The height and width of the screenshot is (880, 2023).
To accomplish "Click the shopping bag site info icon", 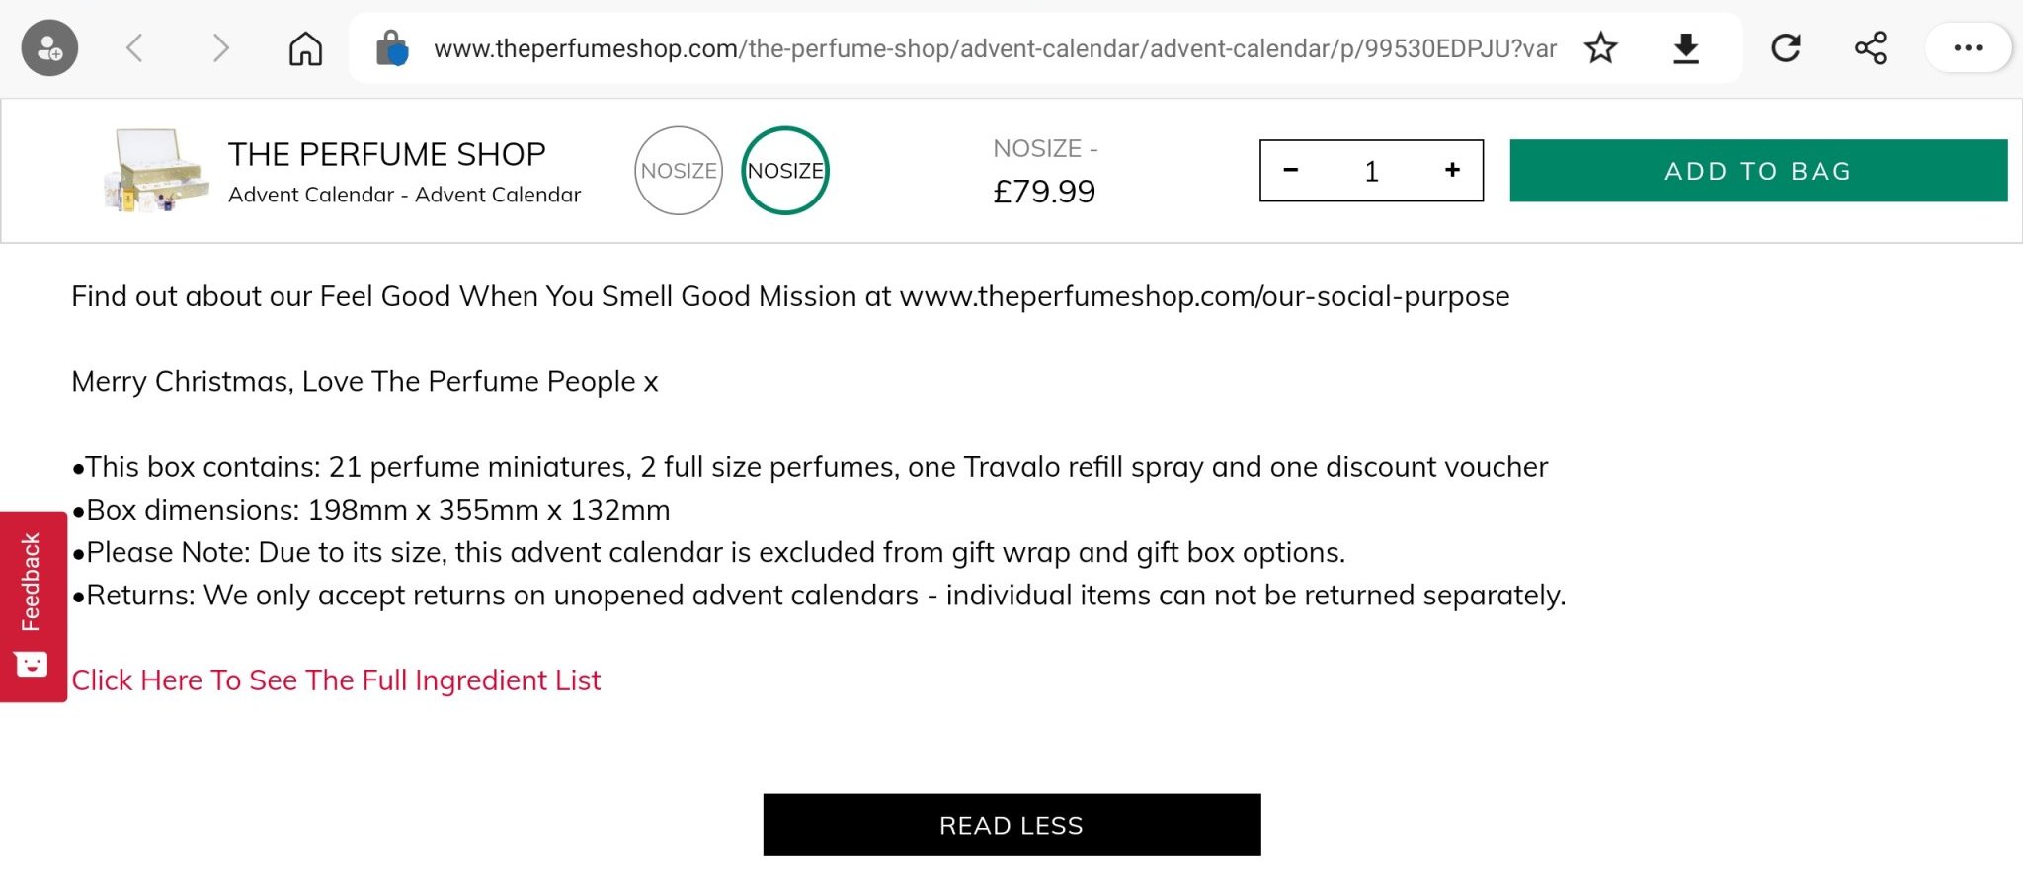I will tap(392, 47).
